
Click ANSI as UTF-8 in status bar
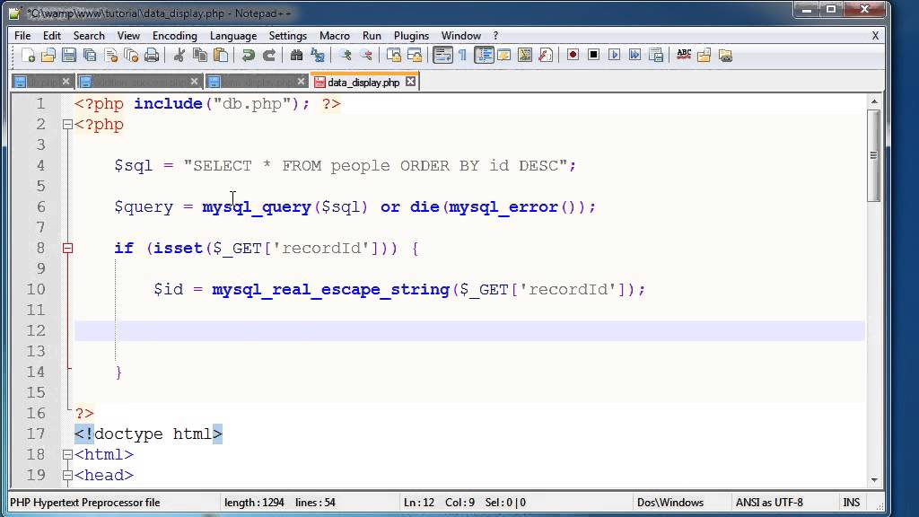point(769,503)
